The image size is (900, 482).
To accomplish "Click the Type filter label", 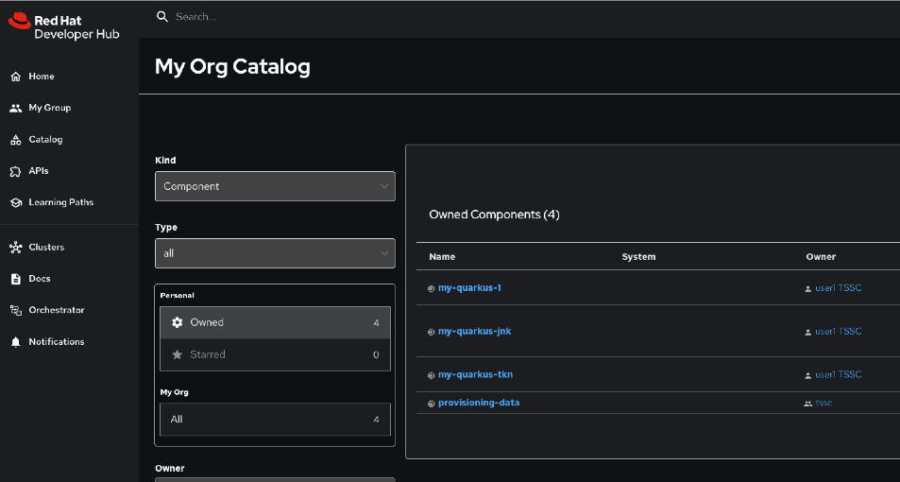I will [166, 228].
